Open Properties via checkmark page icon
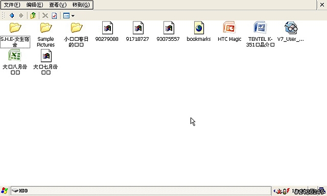 (x=54, y=16)
